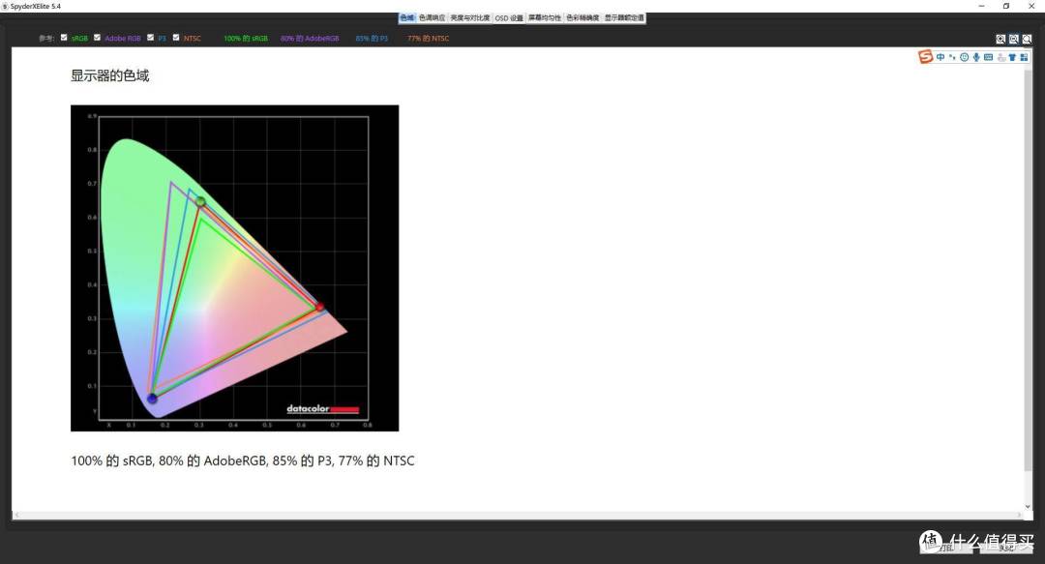Click the horizontal scrollbar below the report
Image resolution: width=1045 pixels, height=564 pixels.
point(517,516)
